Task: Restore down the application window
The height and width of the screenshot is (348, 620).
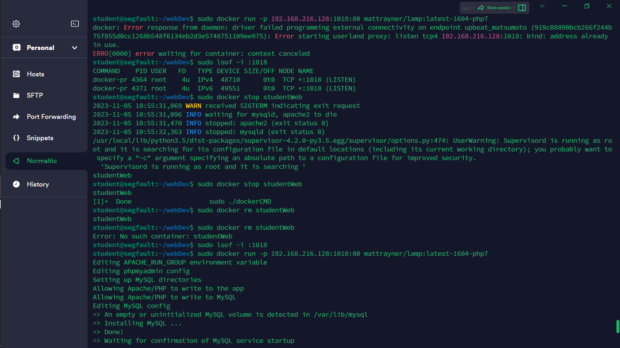Action: [x=587, y=6]
